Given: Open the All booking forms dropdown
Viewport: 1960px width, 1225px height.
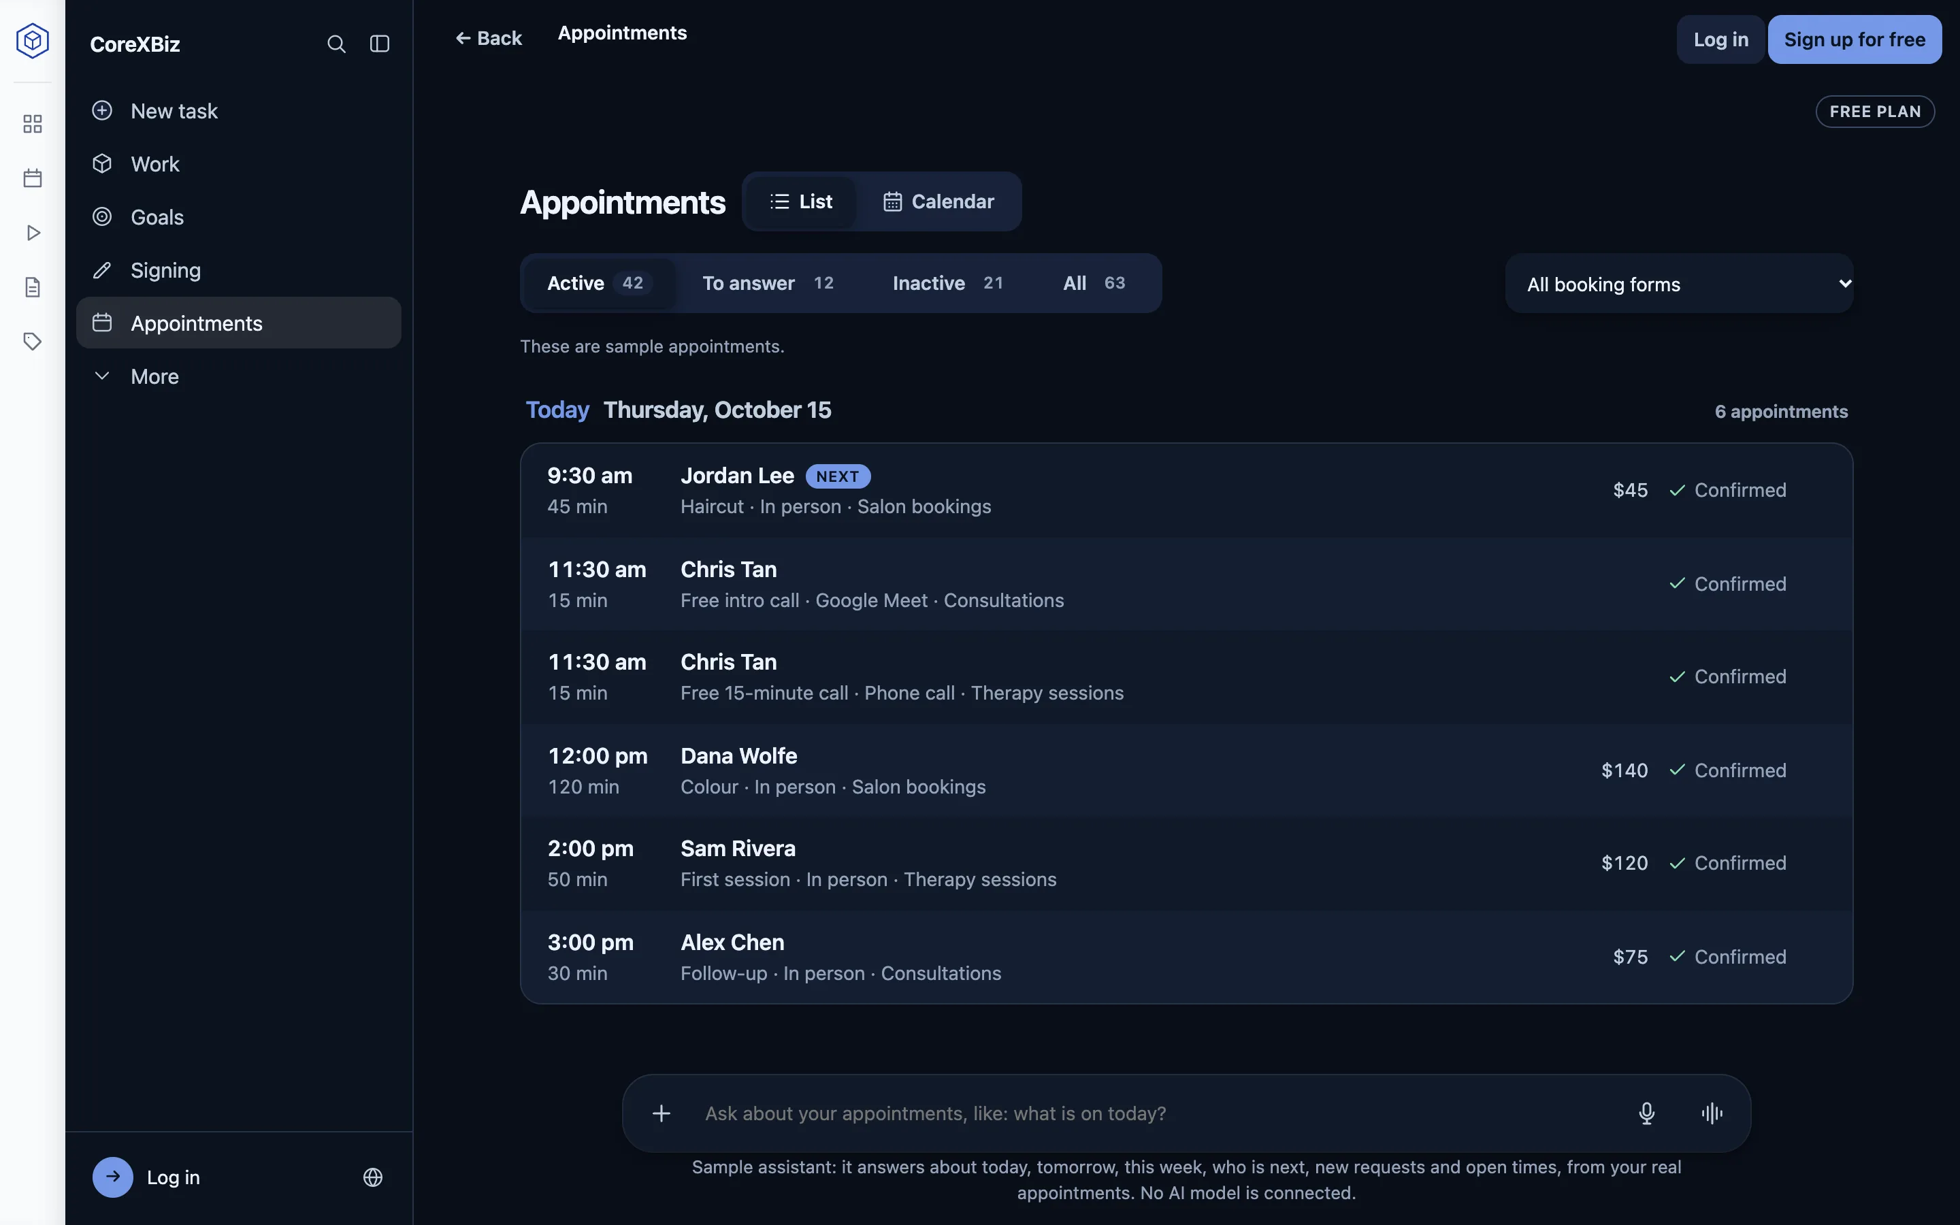Looking at the screenshot, I should tap(1679, 284).
